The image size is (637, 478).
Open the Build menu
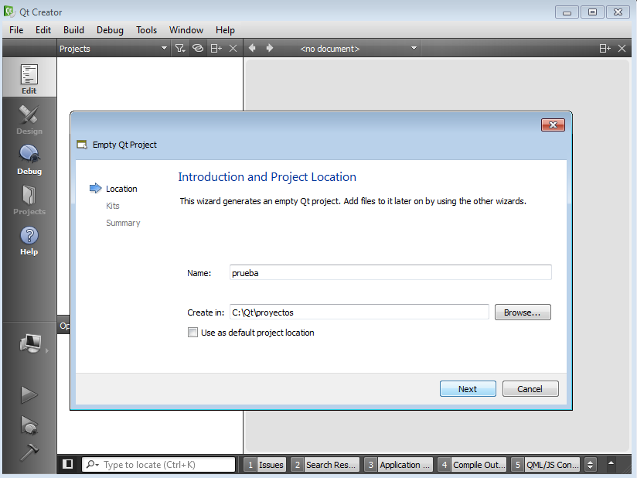[73, 30]
